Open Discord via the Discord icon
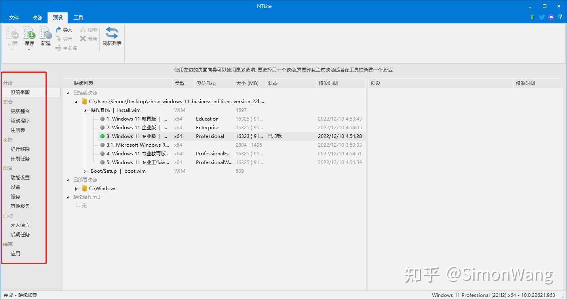 coord(551,17)
